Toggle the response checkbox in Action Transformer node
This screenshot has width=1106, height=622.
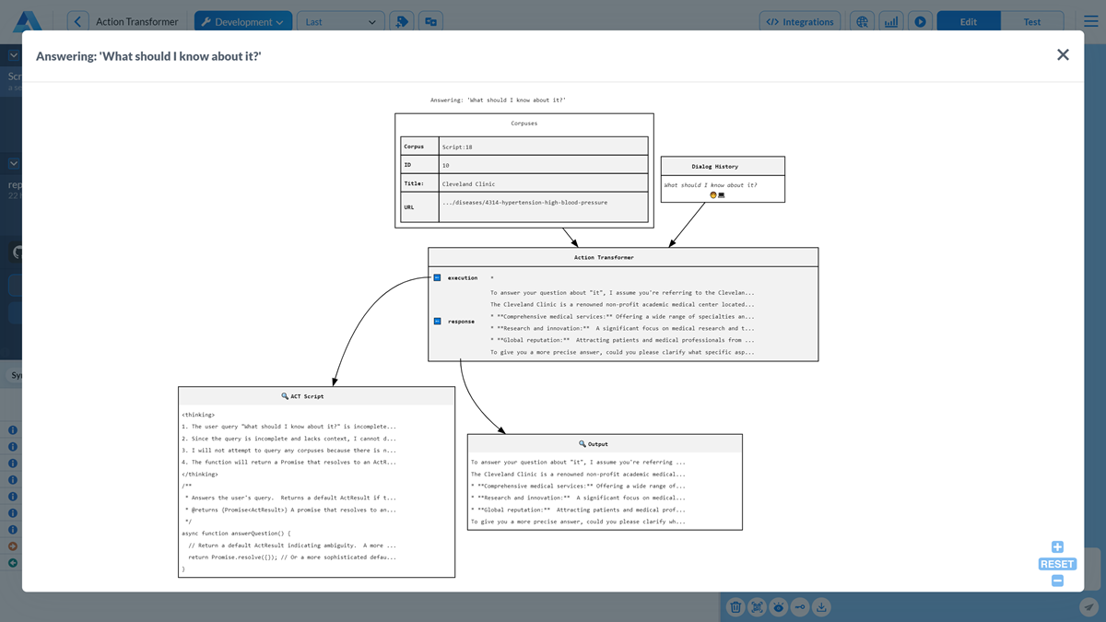(435, 321)
